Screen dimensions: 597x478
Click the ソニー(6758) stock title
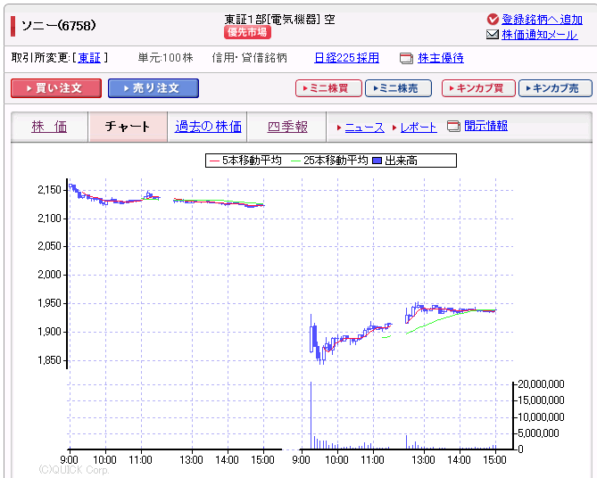59,26
